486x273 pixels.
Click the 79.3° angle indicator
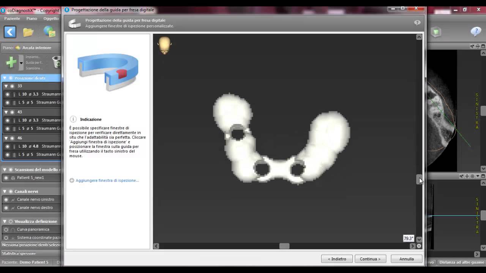point(408,238)
